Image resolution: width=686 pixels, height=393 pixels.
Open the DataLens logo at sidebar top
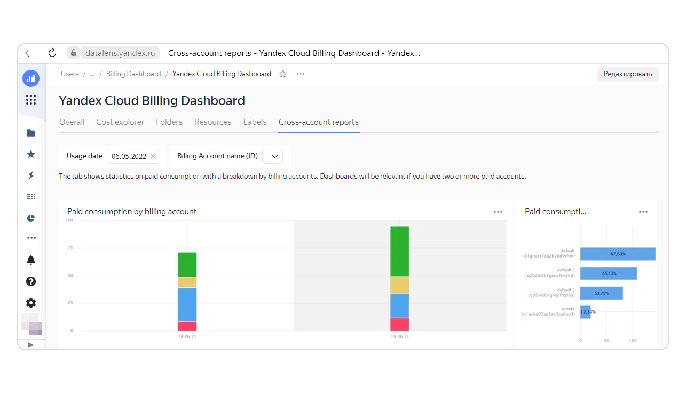point(31,78)
